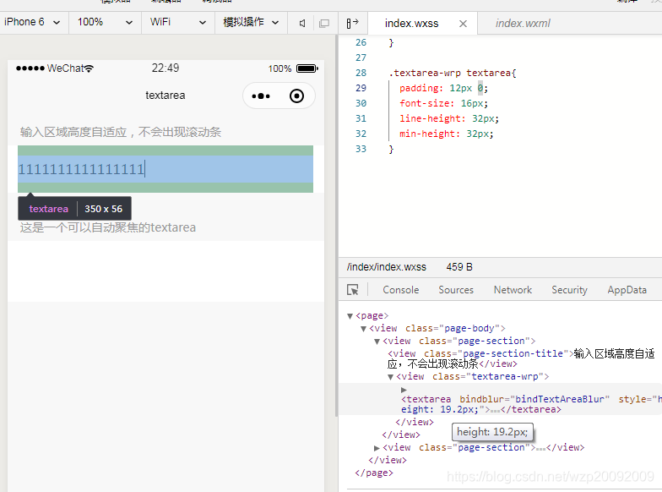Image resolution: width=662 pixels, height=492 pixels.
Task: Click the mini program circular close button
Action: tap(297, 96)
